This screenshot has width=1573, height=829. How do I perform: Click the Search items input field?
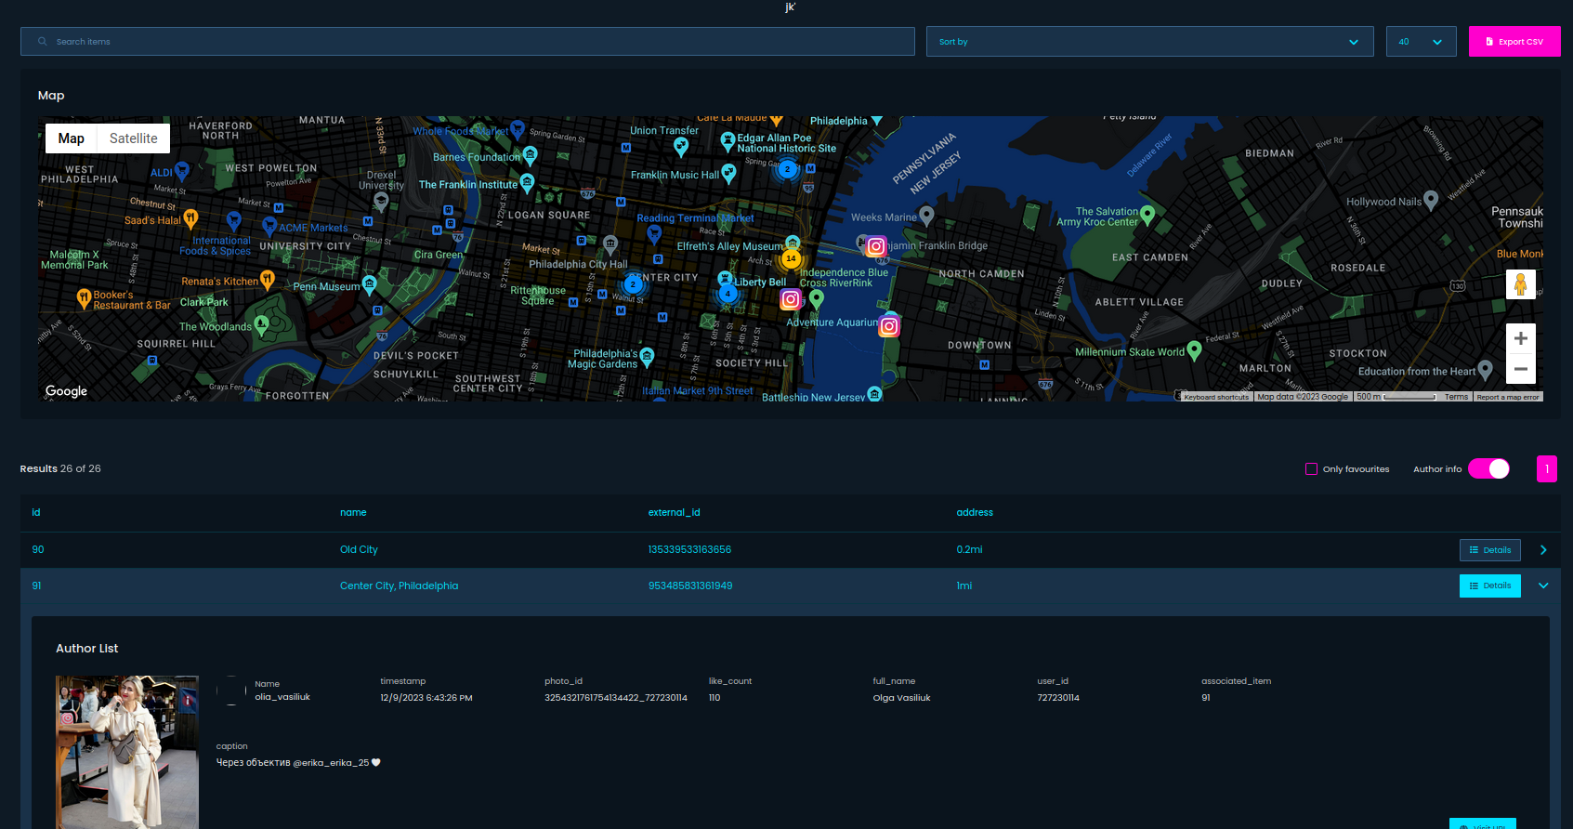point(467,42)
